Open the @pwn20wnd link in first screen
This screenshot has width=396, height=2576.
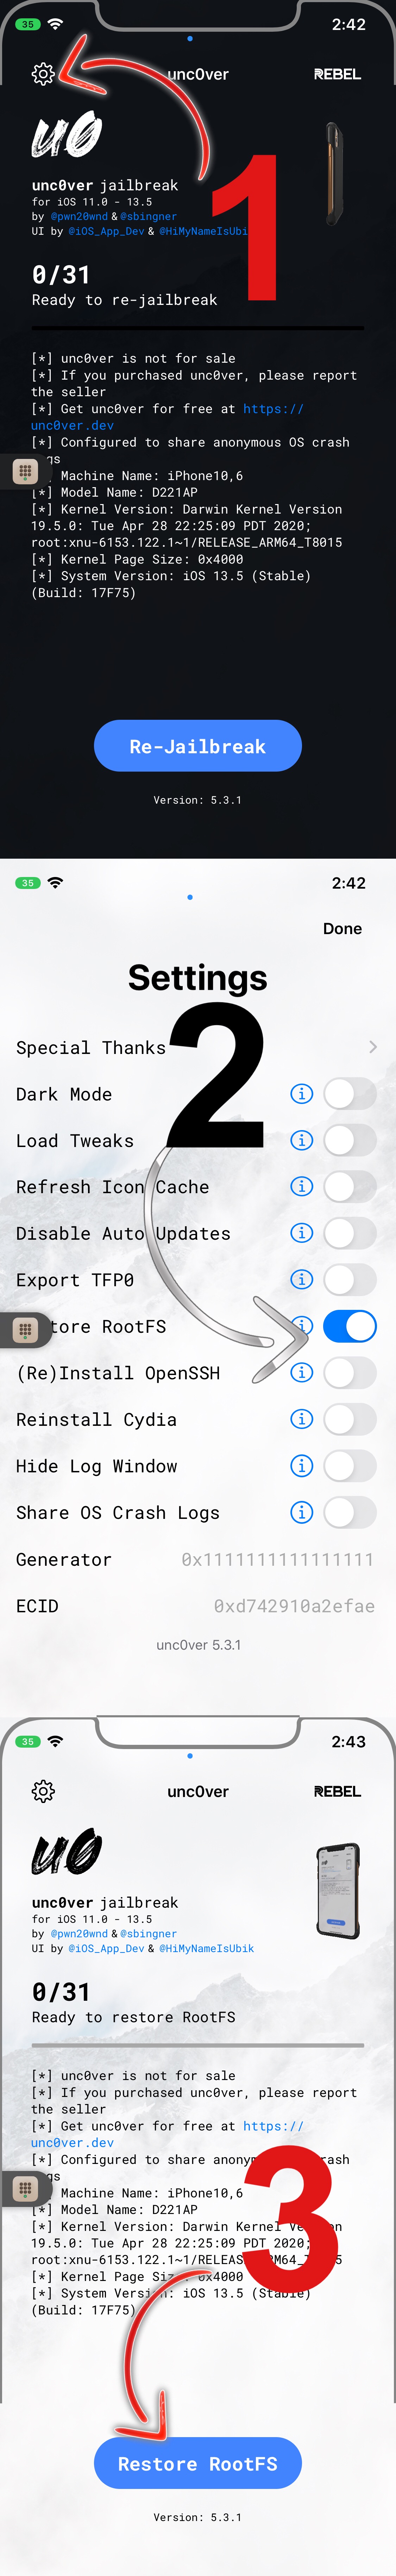79,216
